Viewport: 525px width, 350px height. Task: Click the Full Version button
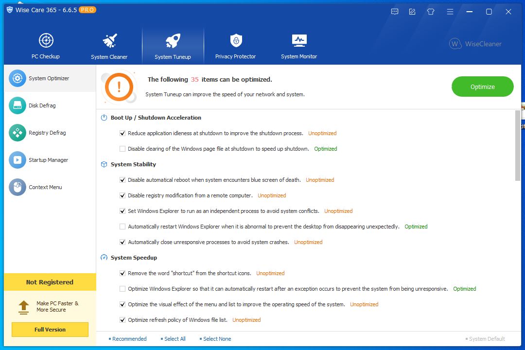[50, 330]
